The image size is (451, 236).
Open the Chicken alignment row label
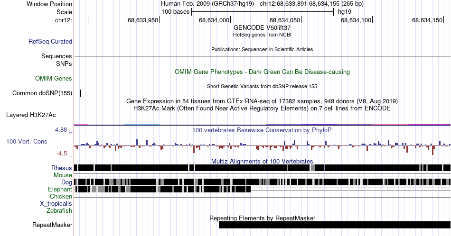tap(61, 196)
